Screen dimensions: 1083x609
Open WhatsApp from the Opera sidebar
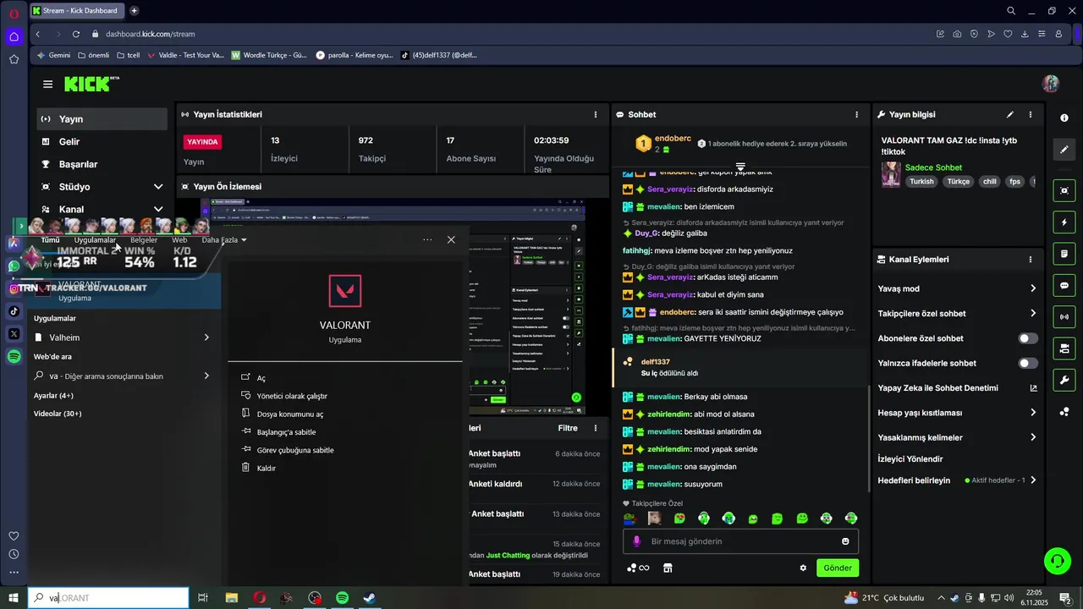coord(14,266)
